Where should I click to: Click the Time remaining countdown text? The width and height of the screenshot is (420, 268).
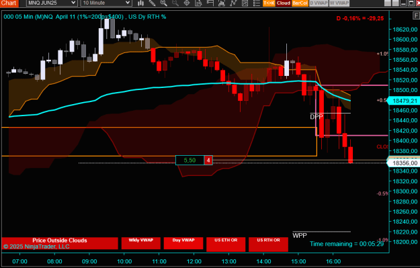pyautogui.click(x=347, y=244)
